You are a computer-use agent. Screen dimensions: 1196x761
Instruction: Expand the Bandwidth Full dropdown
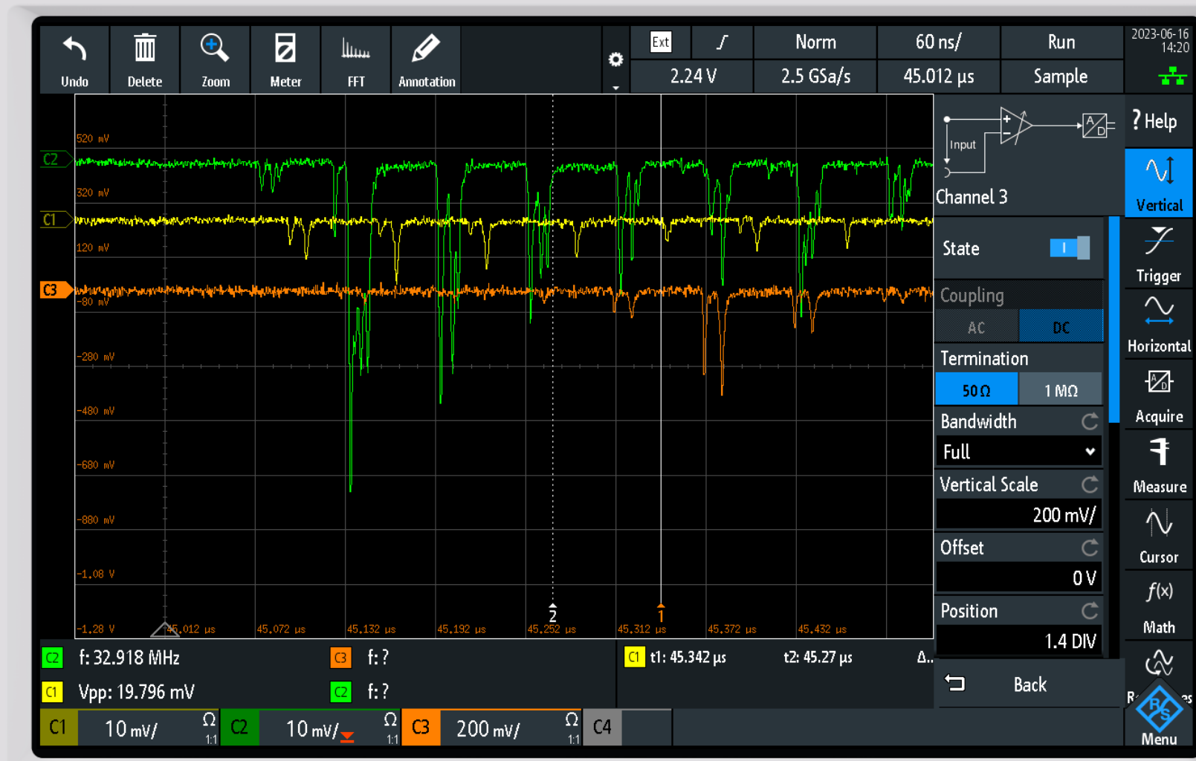coord(1018,452)
